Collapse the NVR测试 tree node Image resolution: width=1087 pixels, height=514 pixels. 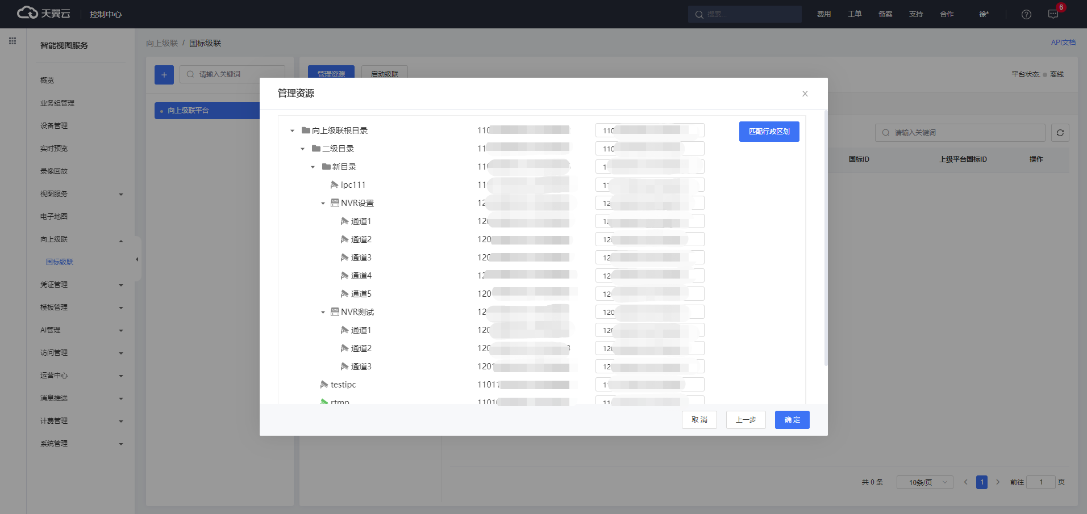pyautogui.click(x=323, y=312)
